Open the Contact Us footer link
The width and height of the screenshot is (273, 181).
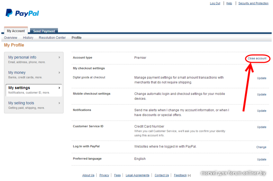tap(162, 175)
